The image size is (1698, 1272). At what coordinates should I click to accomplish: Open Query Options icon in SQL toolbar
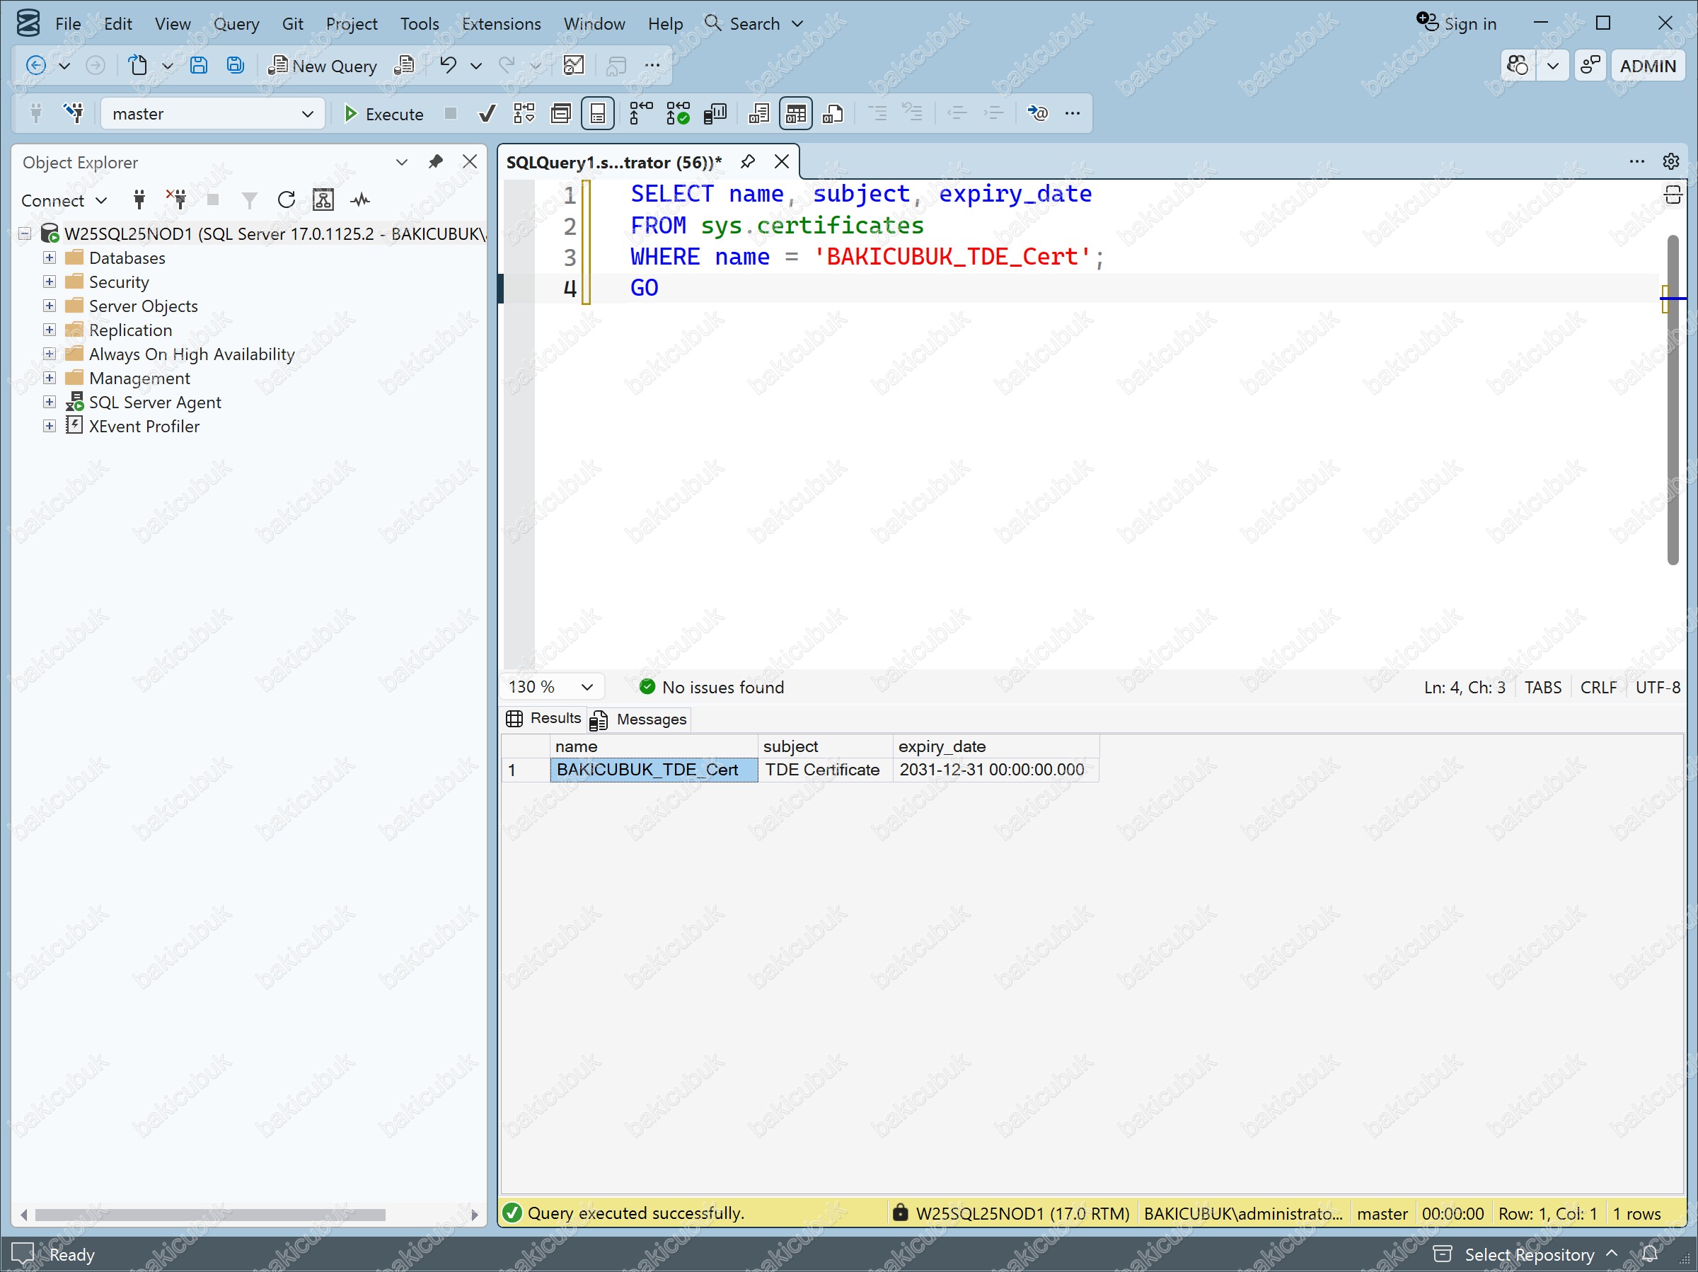point(561,114)
